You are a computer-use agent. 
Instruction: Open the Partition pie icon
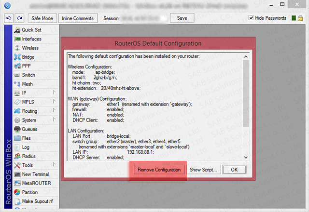(17, 192)
